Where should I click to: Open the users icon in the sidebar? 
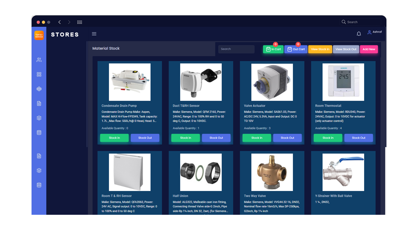[39, 60]
